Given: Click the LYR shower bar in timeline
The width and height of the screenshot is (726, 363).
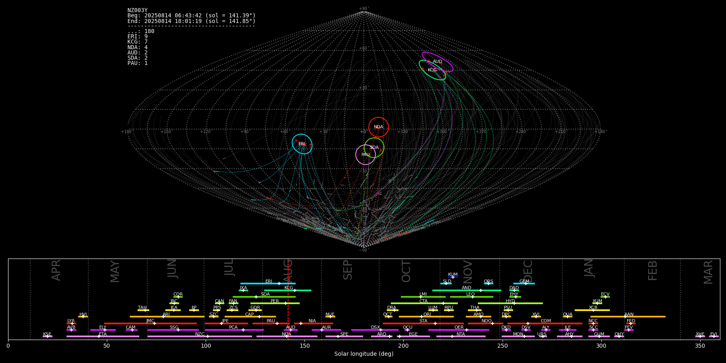Looking at the screenshot, I should (71, 323).
